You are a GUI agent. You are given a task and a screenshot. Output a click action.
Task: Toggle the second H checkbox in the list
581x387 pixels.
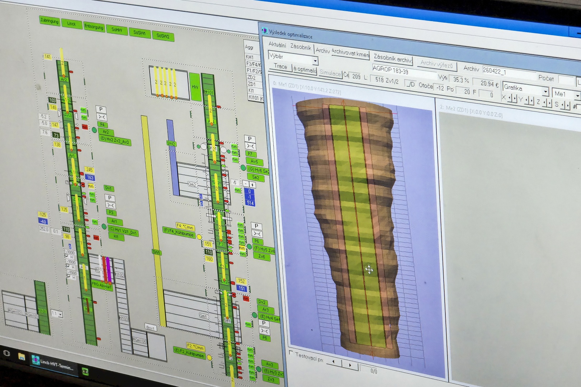(x=69, y=267)
